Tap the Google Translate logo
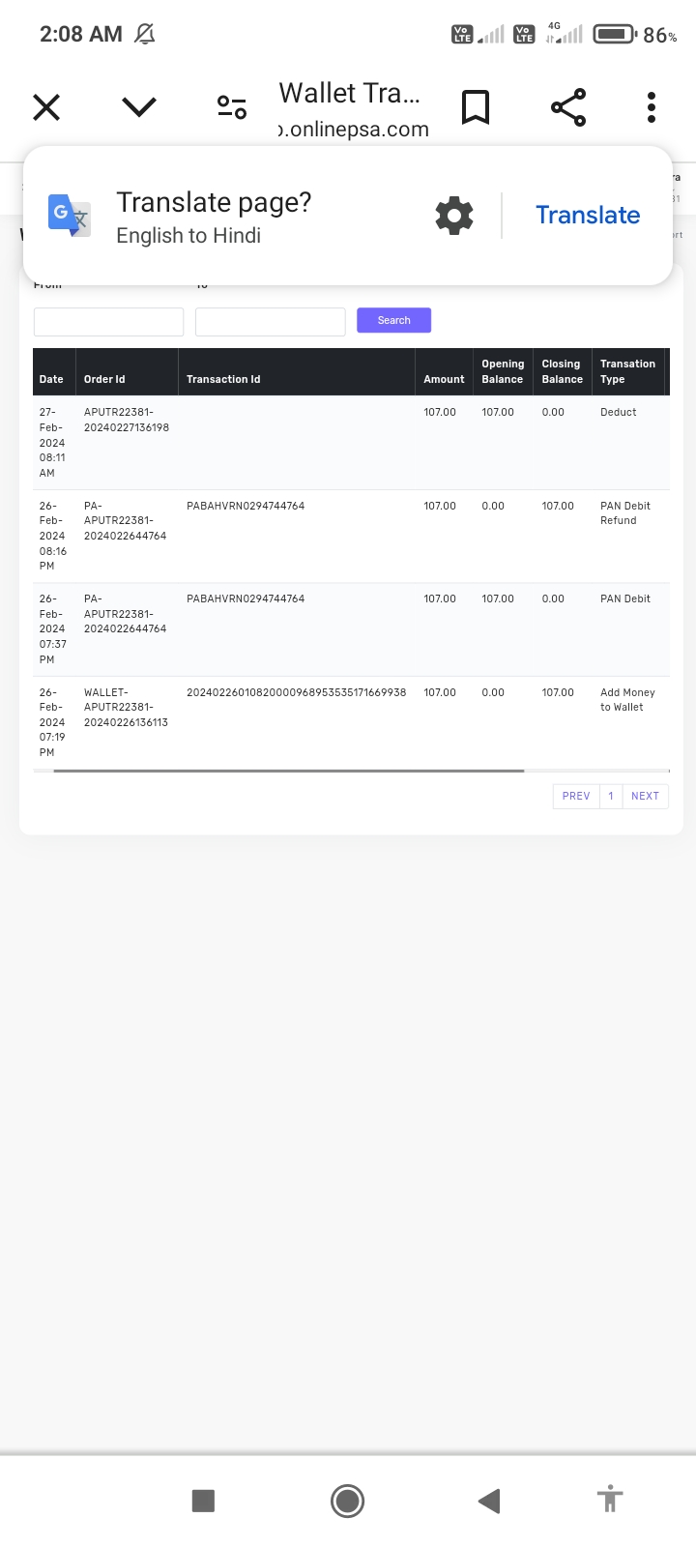The height and width of the screenshot is (1547, 696). click(x=70, y=216)
